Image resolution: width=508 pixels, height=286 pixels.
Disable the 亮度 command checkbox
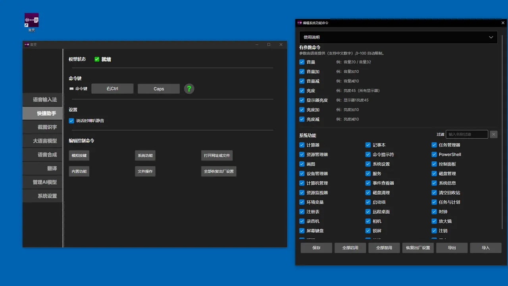pos(302,91)
